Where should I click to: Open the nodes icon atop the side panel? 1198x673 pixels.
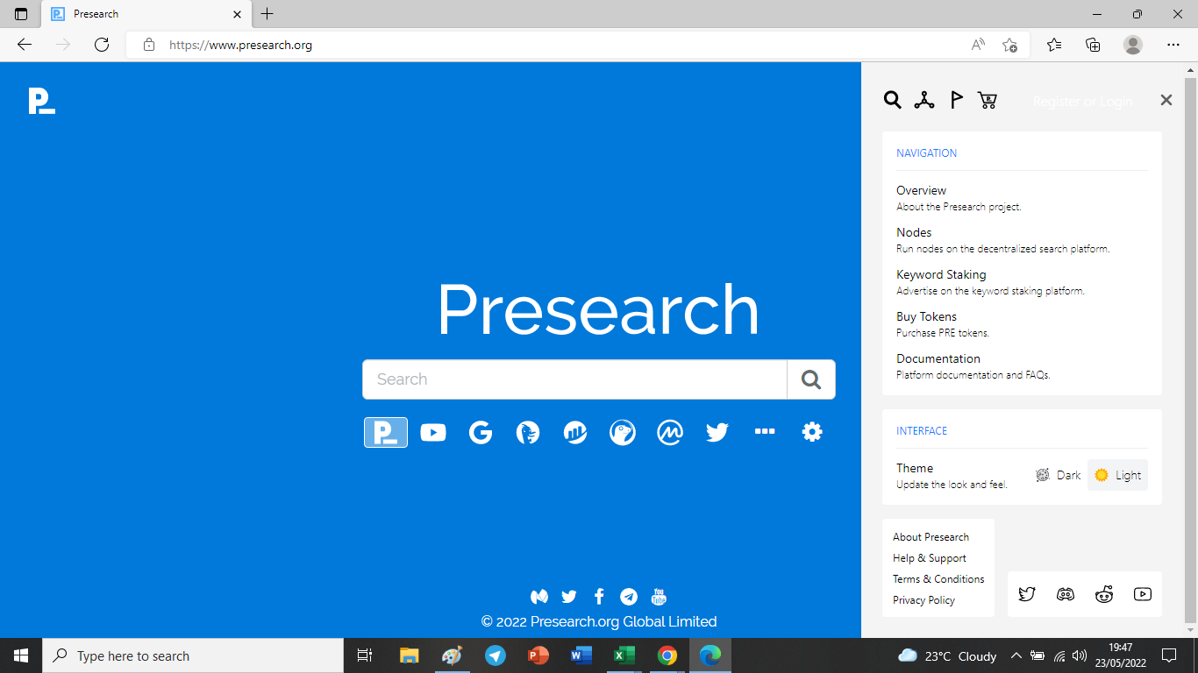(x=924, y=100)
